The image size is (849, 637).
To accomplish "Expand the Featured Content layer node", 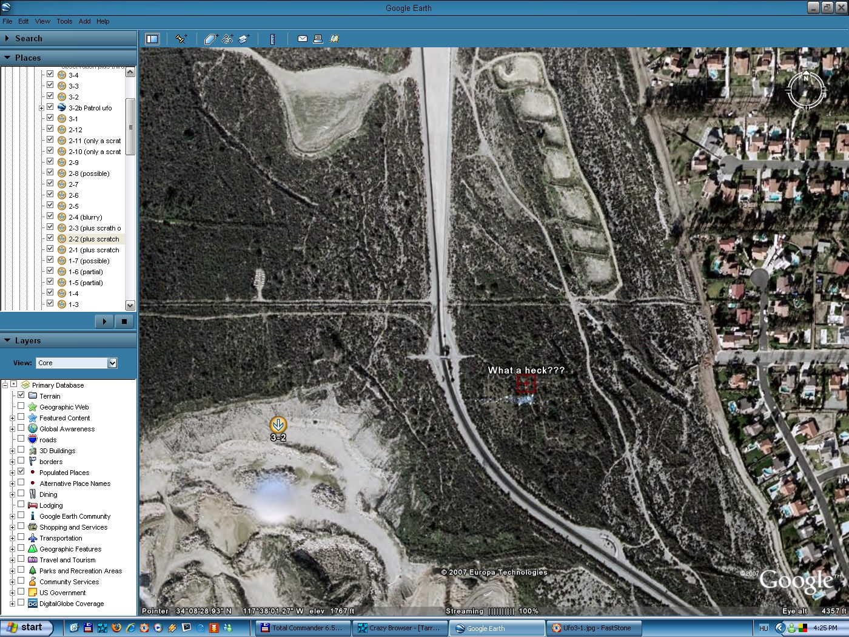I will [12, 418].
